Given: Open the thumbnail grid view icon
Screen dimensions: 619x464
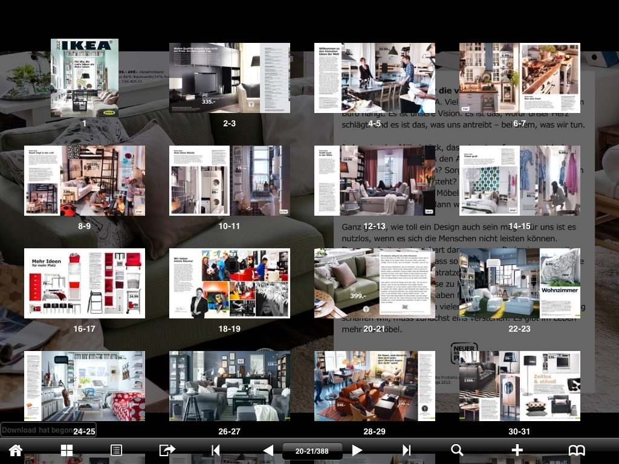Looking at the screenshot, I should click(x=66, y=450).
